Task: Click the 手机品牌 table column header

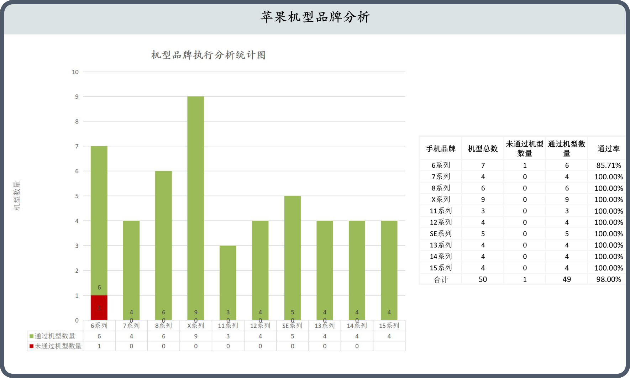Action: pyautogui.click(x=441, y=149)
